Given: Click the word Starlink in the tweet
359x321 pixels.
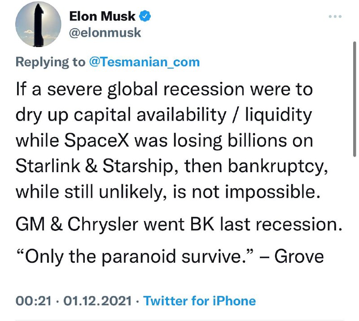Looking at the screenshot, I should pyautogui.click(x=48, y=166).
